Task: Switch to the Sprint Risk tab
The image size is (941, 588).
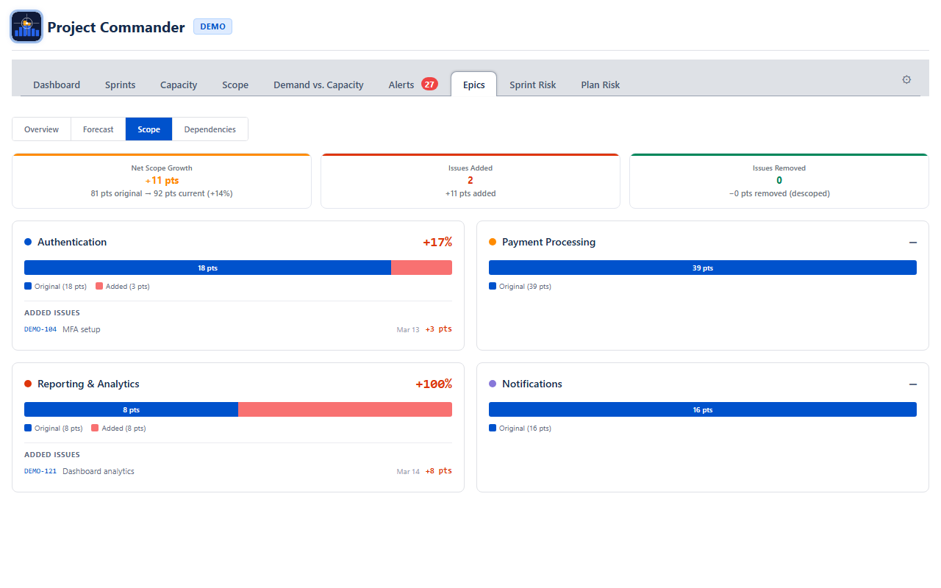Action: pyautogui.click(x=532, y=85)
